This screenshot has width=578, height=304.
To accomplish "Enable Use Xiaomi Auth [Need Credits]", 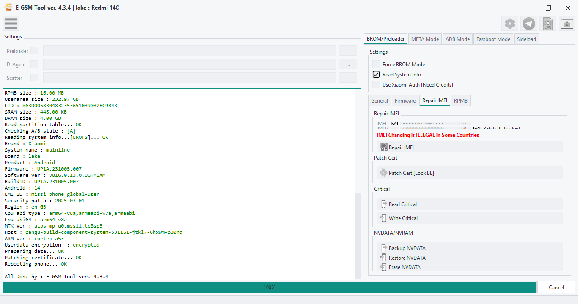I will tap(376, 84).
